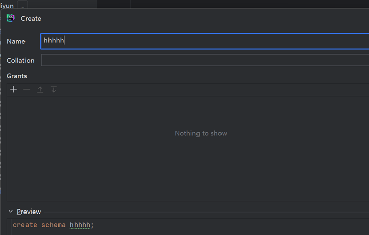
Task: Add a new grant with plus icon
Action: 14,89
